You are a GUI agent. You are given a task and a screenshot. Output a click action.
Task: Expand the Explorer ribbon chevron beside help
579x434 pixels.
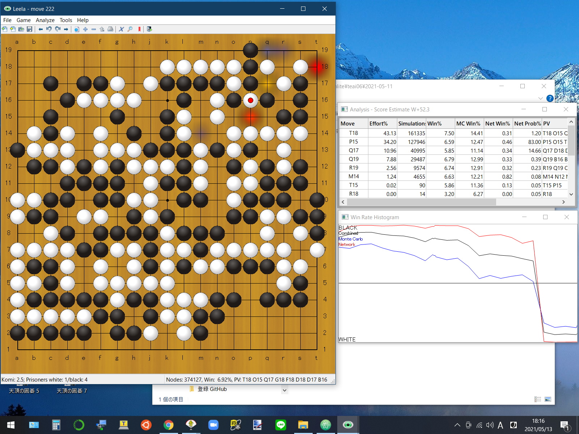point(540,98)
